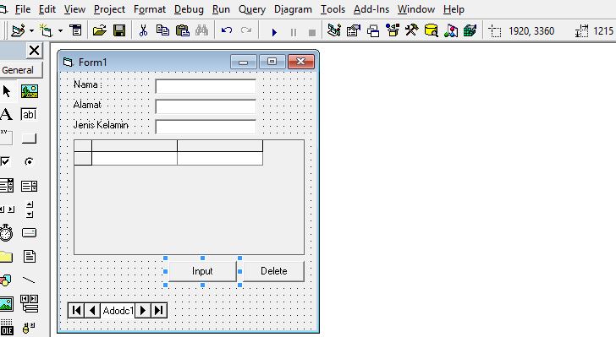Open the Project menu

coord(109,9)
